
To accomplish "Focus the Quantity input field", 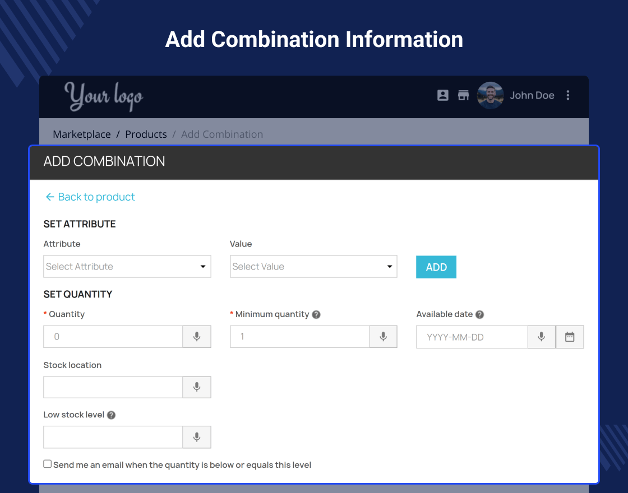I will tap(113, 337).
